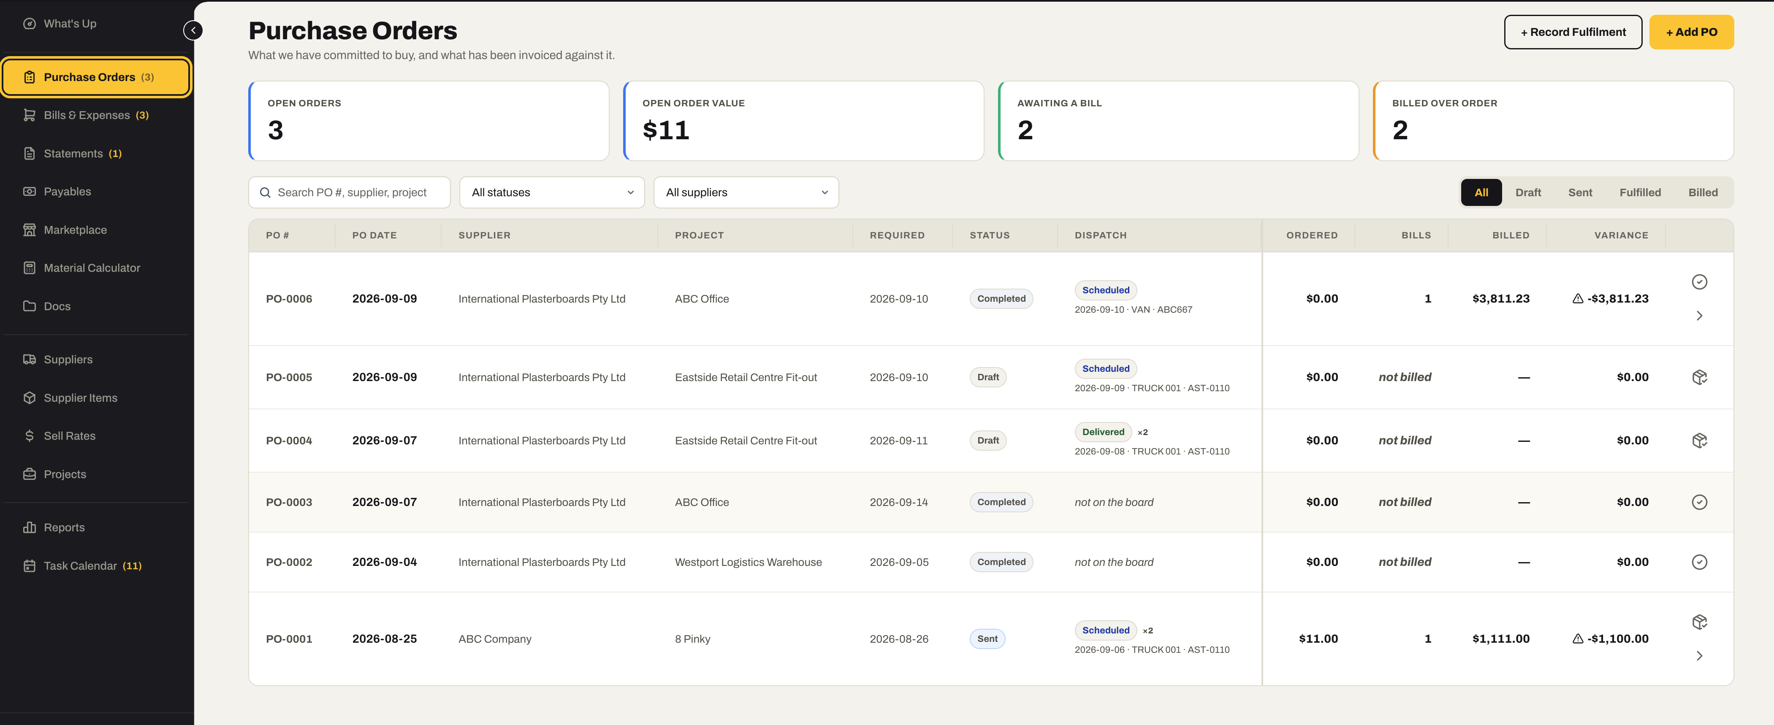Open the All suppliers dropdown
Image resolution: width=1774 pixels, height=725 pixels.
coord(746,193)
